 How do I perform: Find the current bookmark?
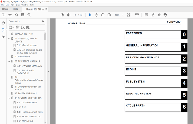(28, 27)
